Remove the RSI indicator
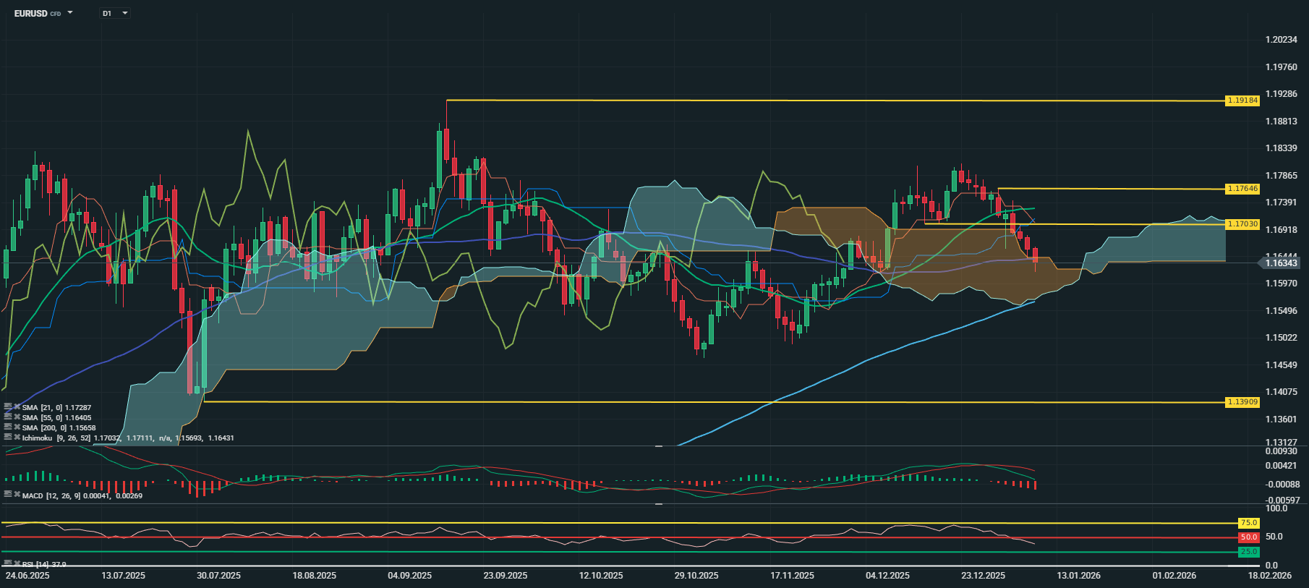The height and width of the screenshot is (588, 1309). tap(17, 563)
